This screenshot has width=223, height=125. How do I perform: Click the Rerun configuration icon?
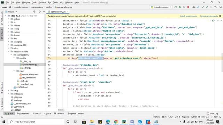click(176, 7)
